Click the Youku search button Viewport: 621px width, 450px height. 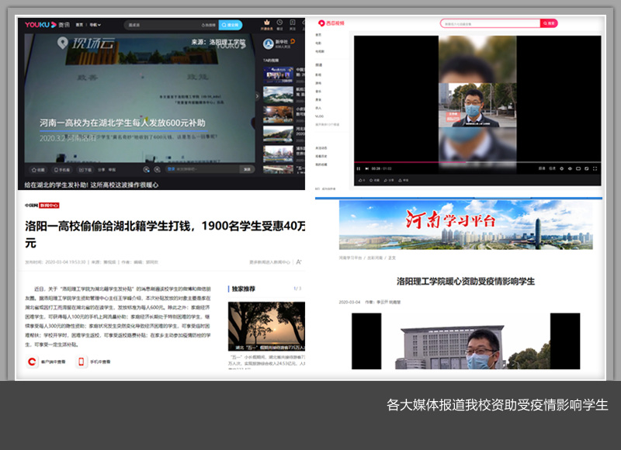(231, 25)
